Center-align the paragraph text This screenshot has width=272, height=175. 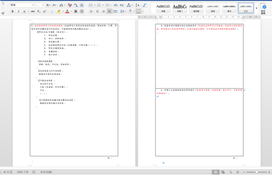point(97,11)
